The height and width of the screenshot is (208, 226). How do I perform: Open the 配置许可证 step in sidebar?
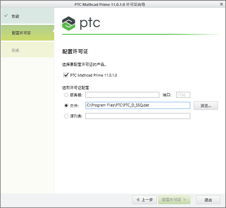(27, 33)
